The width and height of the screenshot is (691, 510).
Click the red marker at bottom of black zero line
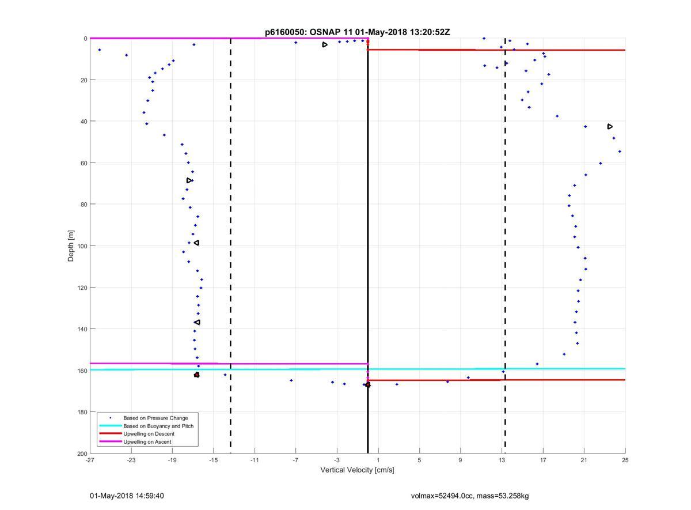(368, 385)
